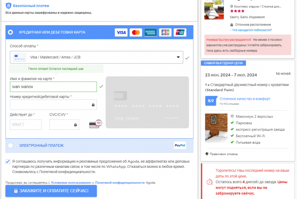Click the ММ/ГГ expiry date field
297x199 pixels.
[x=26, y=125]
